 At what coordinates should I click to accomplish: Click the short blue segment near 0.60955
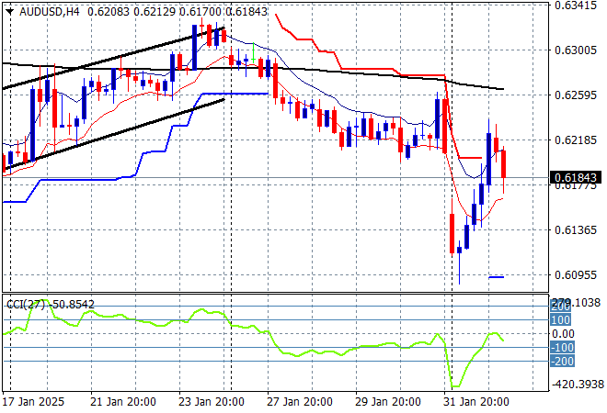[496, 277]
